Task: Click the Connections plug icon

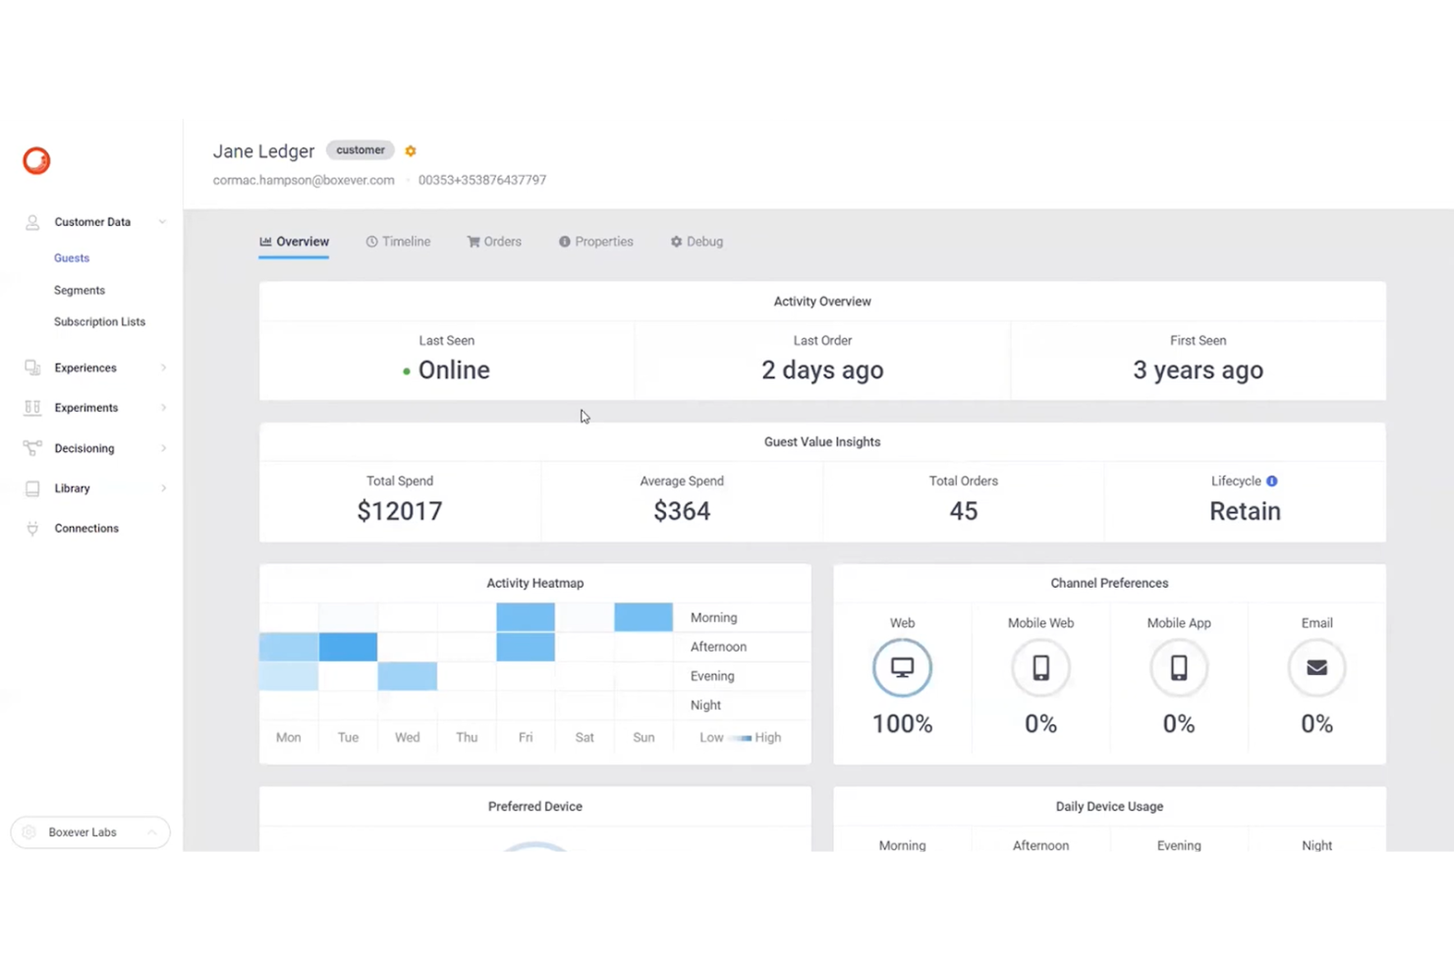Action: click(x=31, y=529)
